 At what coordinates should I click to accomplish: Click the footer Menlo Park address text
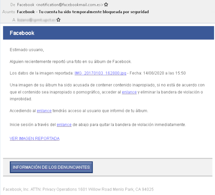tap(78, 189)
